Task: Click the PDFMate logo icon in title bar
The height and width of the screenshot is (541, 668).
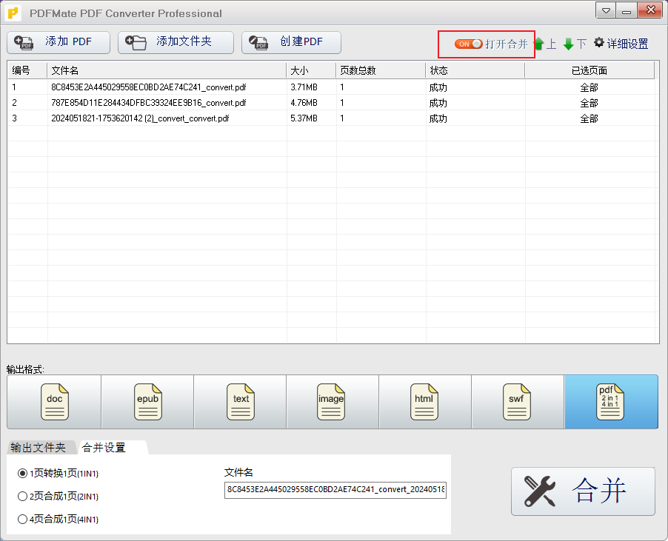Action: (13, 13)
